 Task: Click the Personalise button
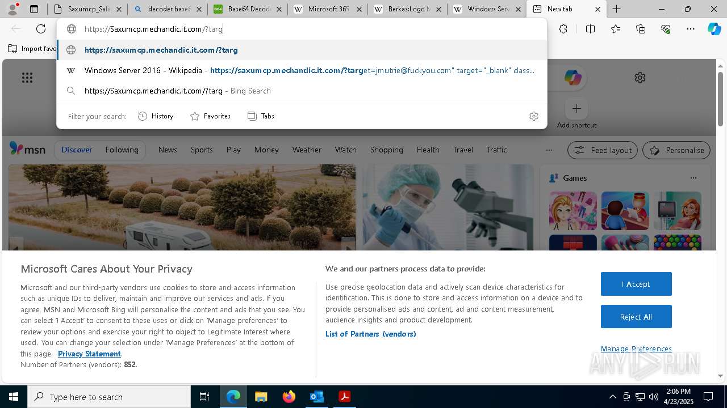coord(676,150)
